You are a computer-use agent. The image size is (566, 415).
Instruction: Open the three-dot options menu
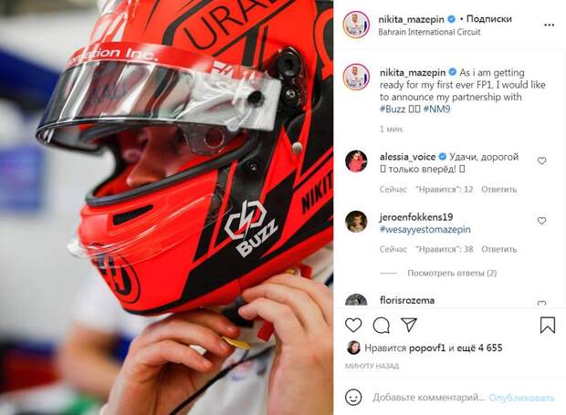tap(549, 25)
